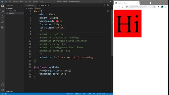Open Chrome extensions puzzle icon
The image size is (169, 95).
(x=158, y=7)
